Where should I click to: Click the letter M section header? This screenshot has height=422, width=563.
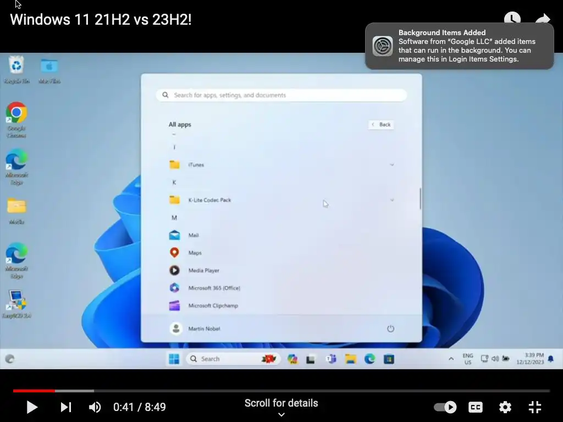(174, 218)
